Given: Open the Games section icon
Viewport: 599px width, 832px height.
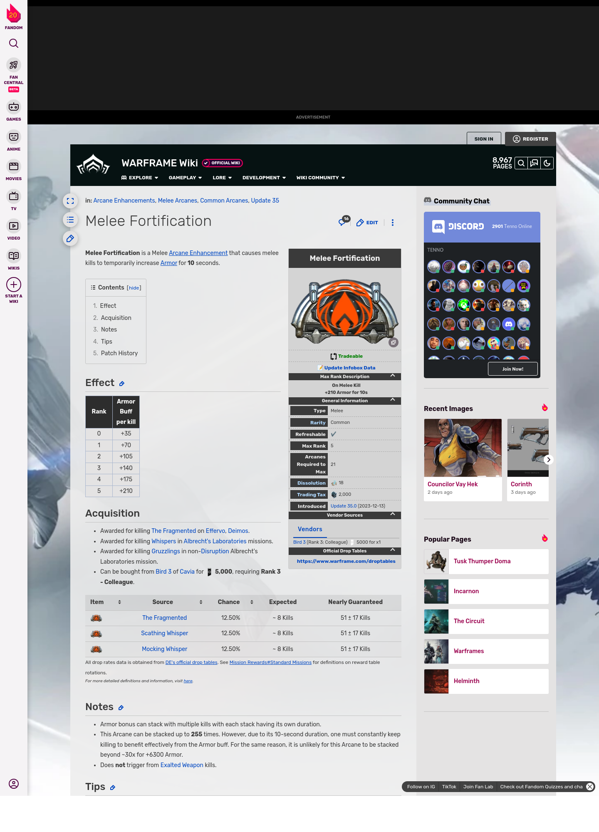Looking at the screenshot, I should pos(14,107).
